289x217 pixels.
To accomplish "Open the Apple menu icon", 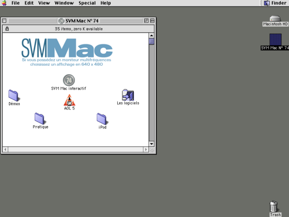I will [x=4, y=3].
